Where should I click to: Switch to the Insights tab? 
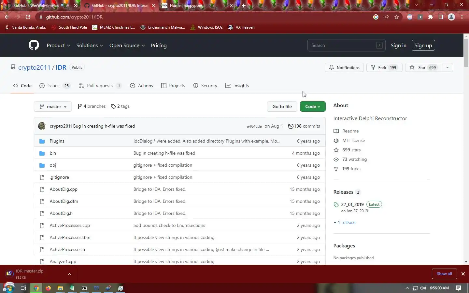[x=237, y=86]
